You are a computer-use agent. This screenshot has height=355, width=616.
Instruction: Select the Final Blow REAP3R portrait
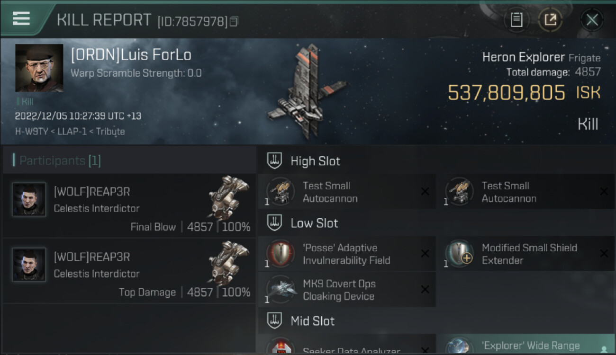[29, 199]
